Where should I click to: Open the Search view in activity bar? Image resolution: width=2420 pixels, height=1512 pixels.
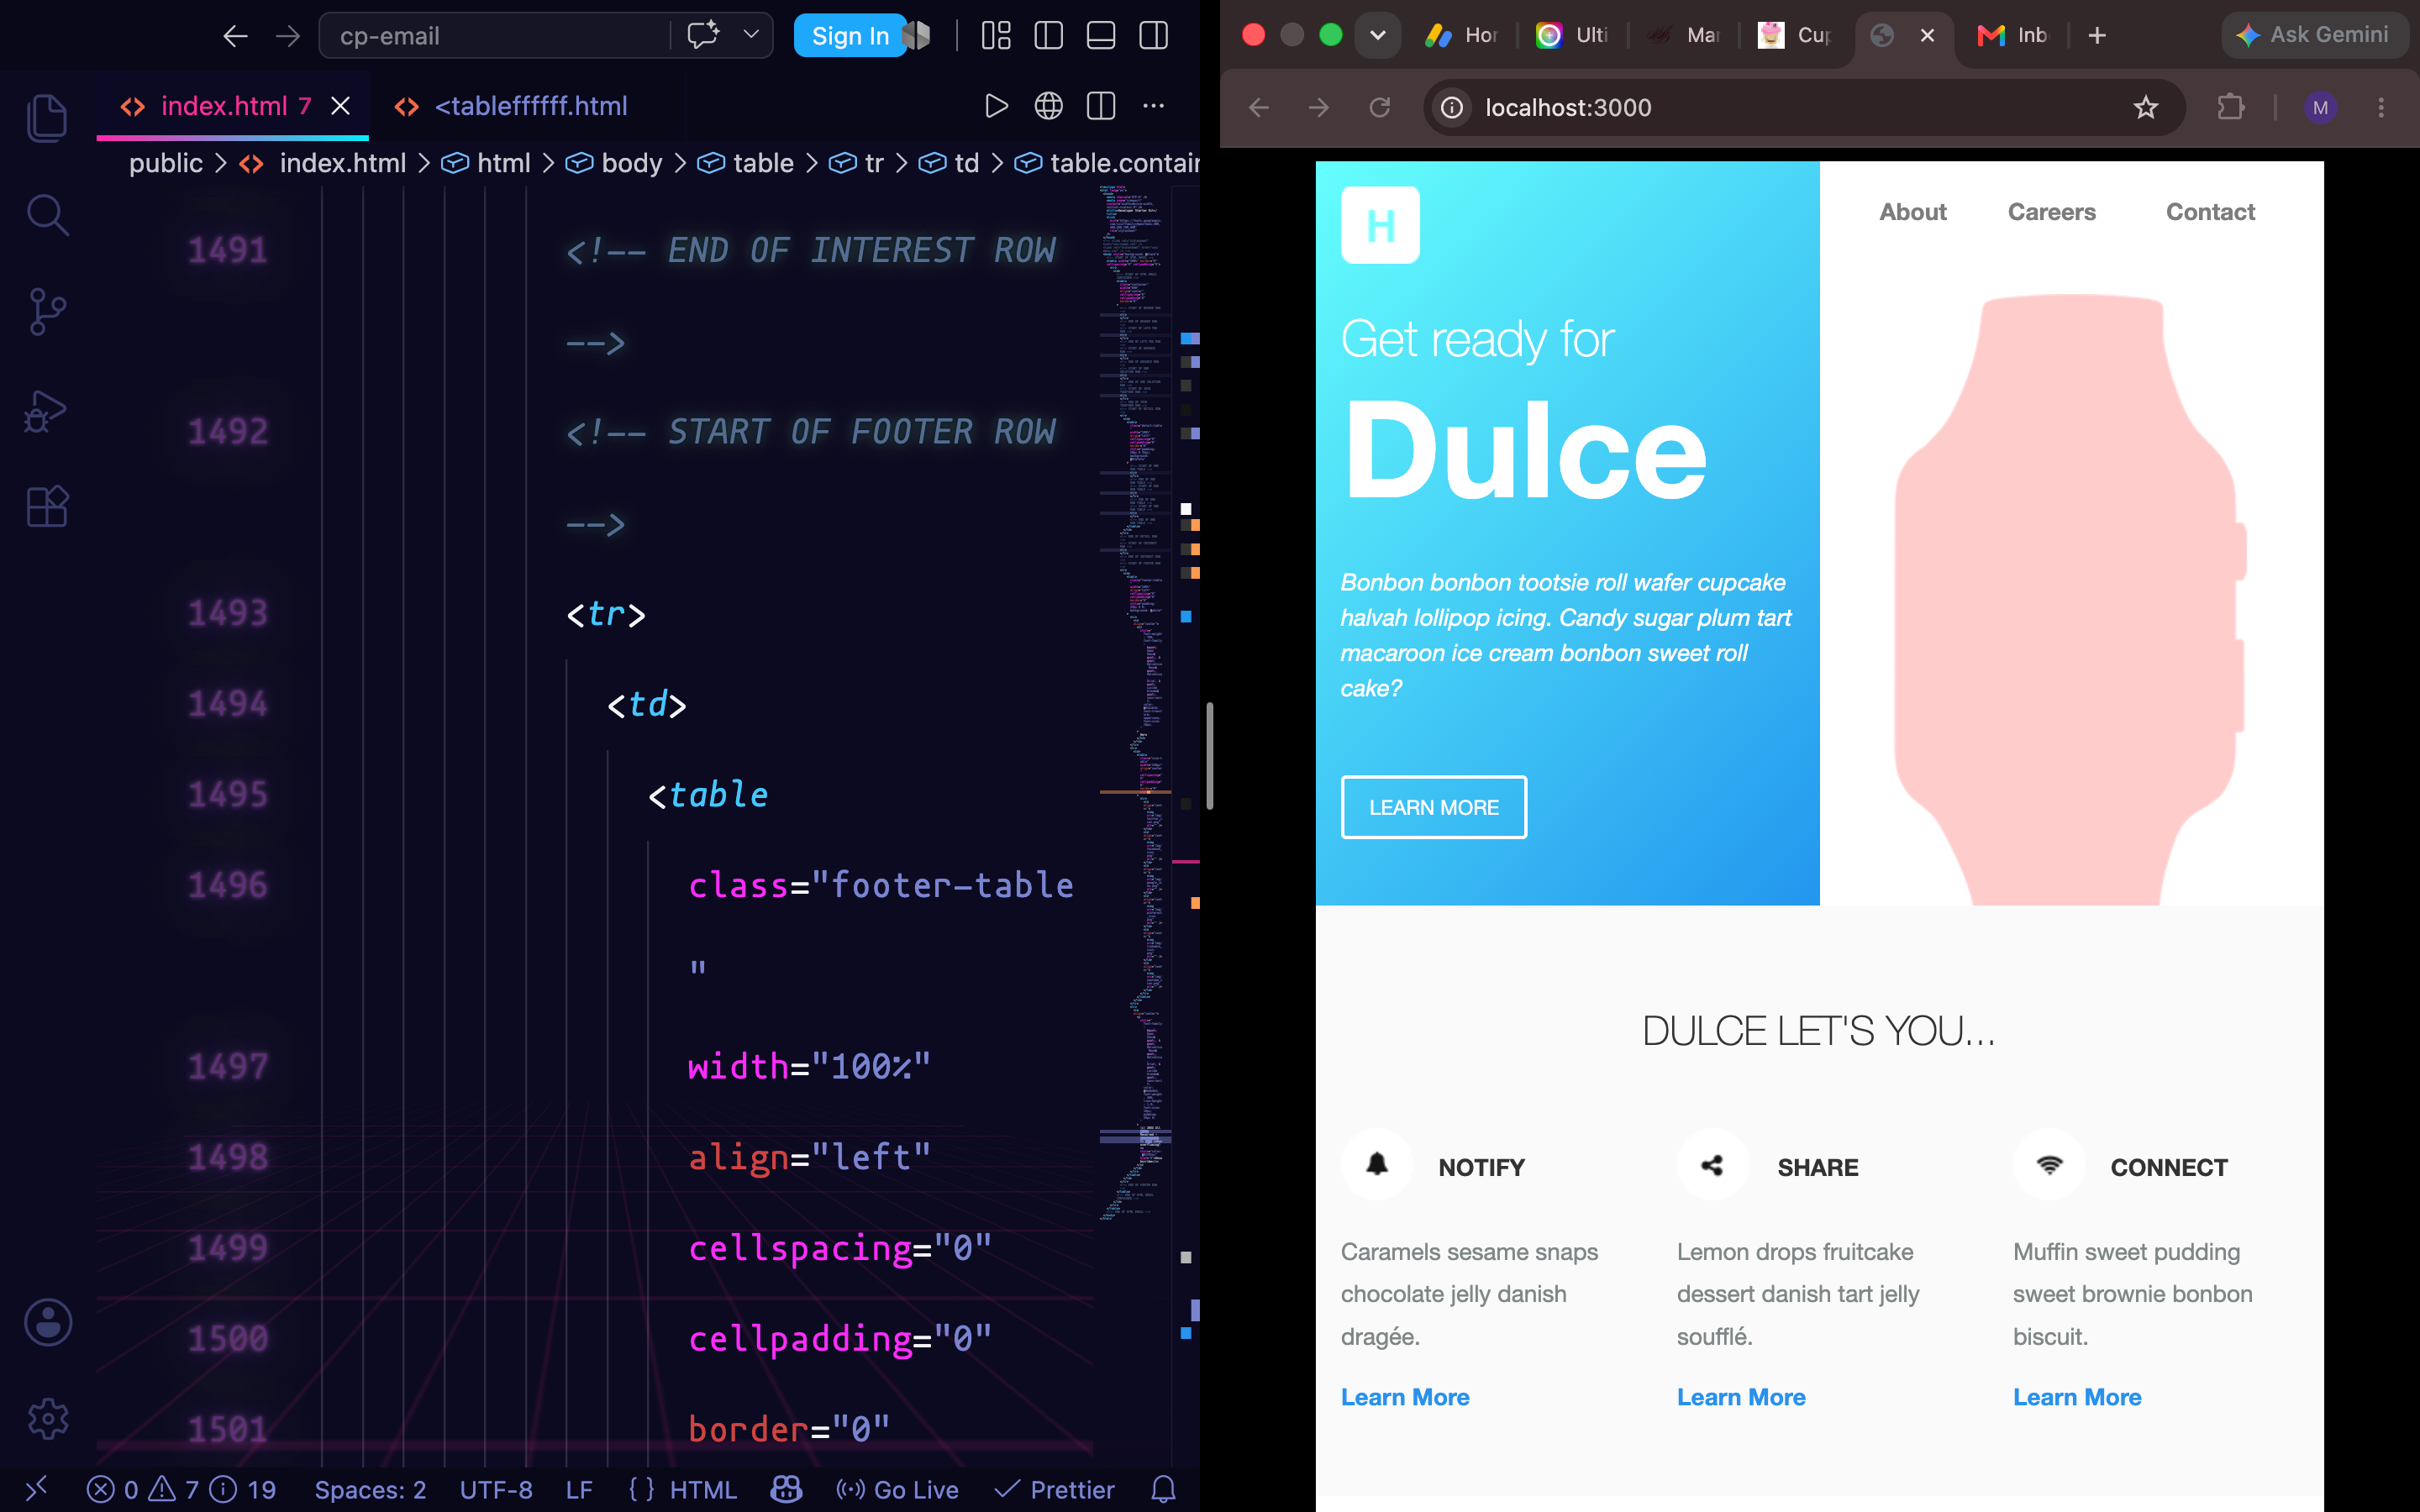(47, 215)
